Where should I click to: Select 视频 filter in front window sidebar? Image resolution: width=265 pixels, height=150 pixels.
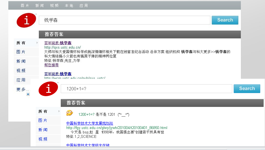tap(48, 139)
